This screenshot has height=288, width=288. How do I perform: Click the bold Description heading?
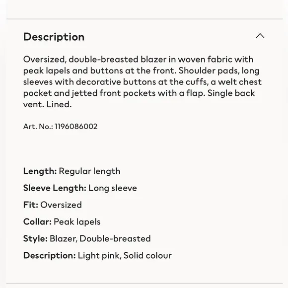point(54,37)
